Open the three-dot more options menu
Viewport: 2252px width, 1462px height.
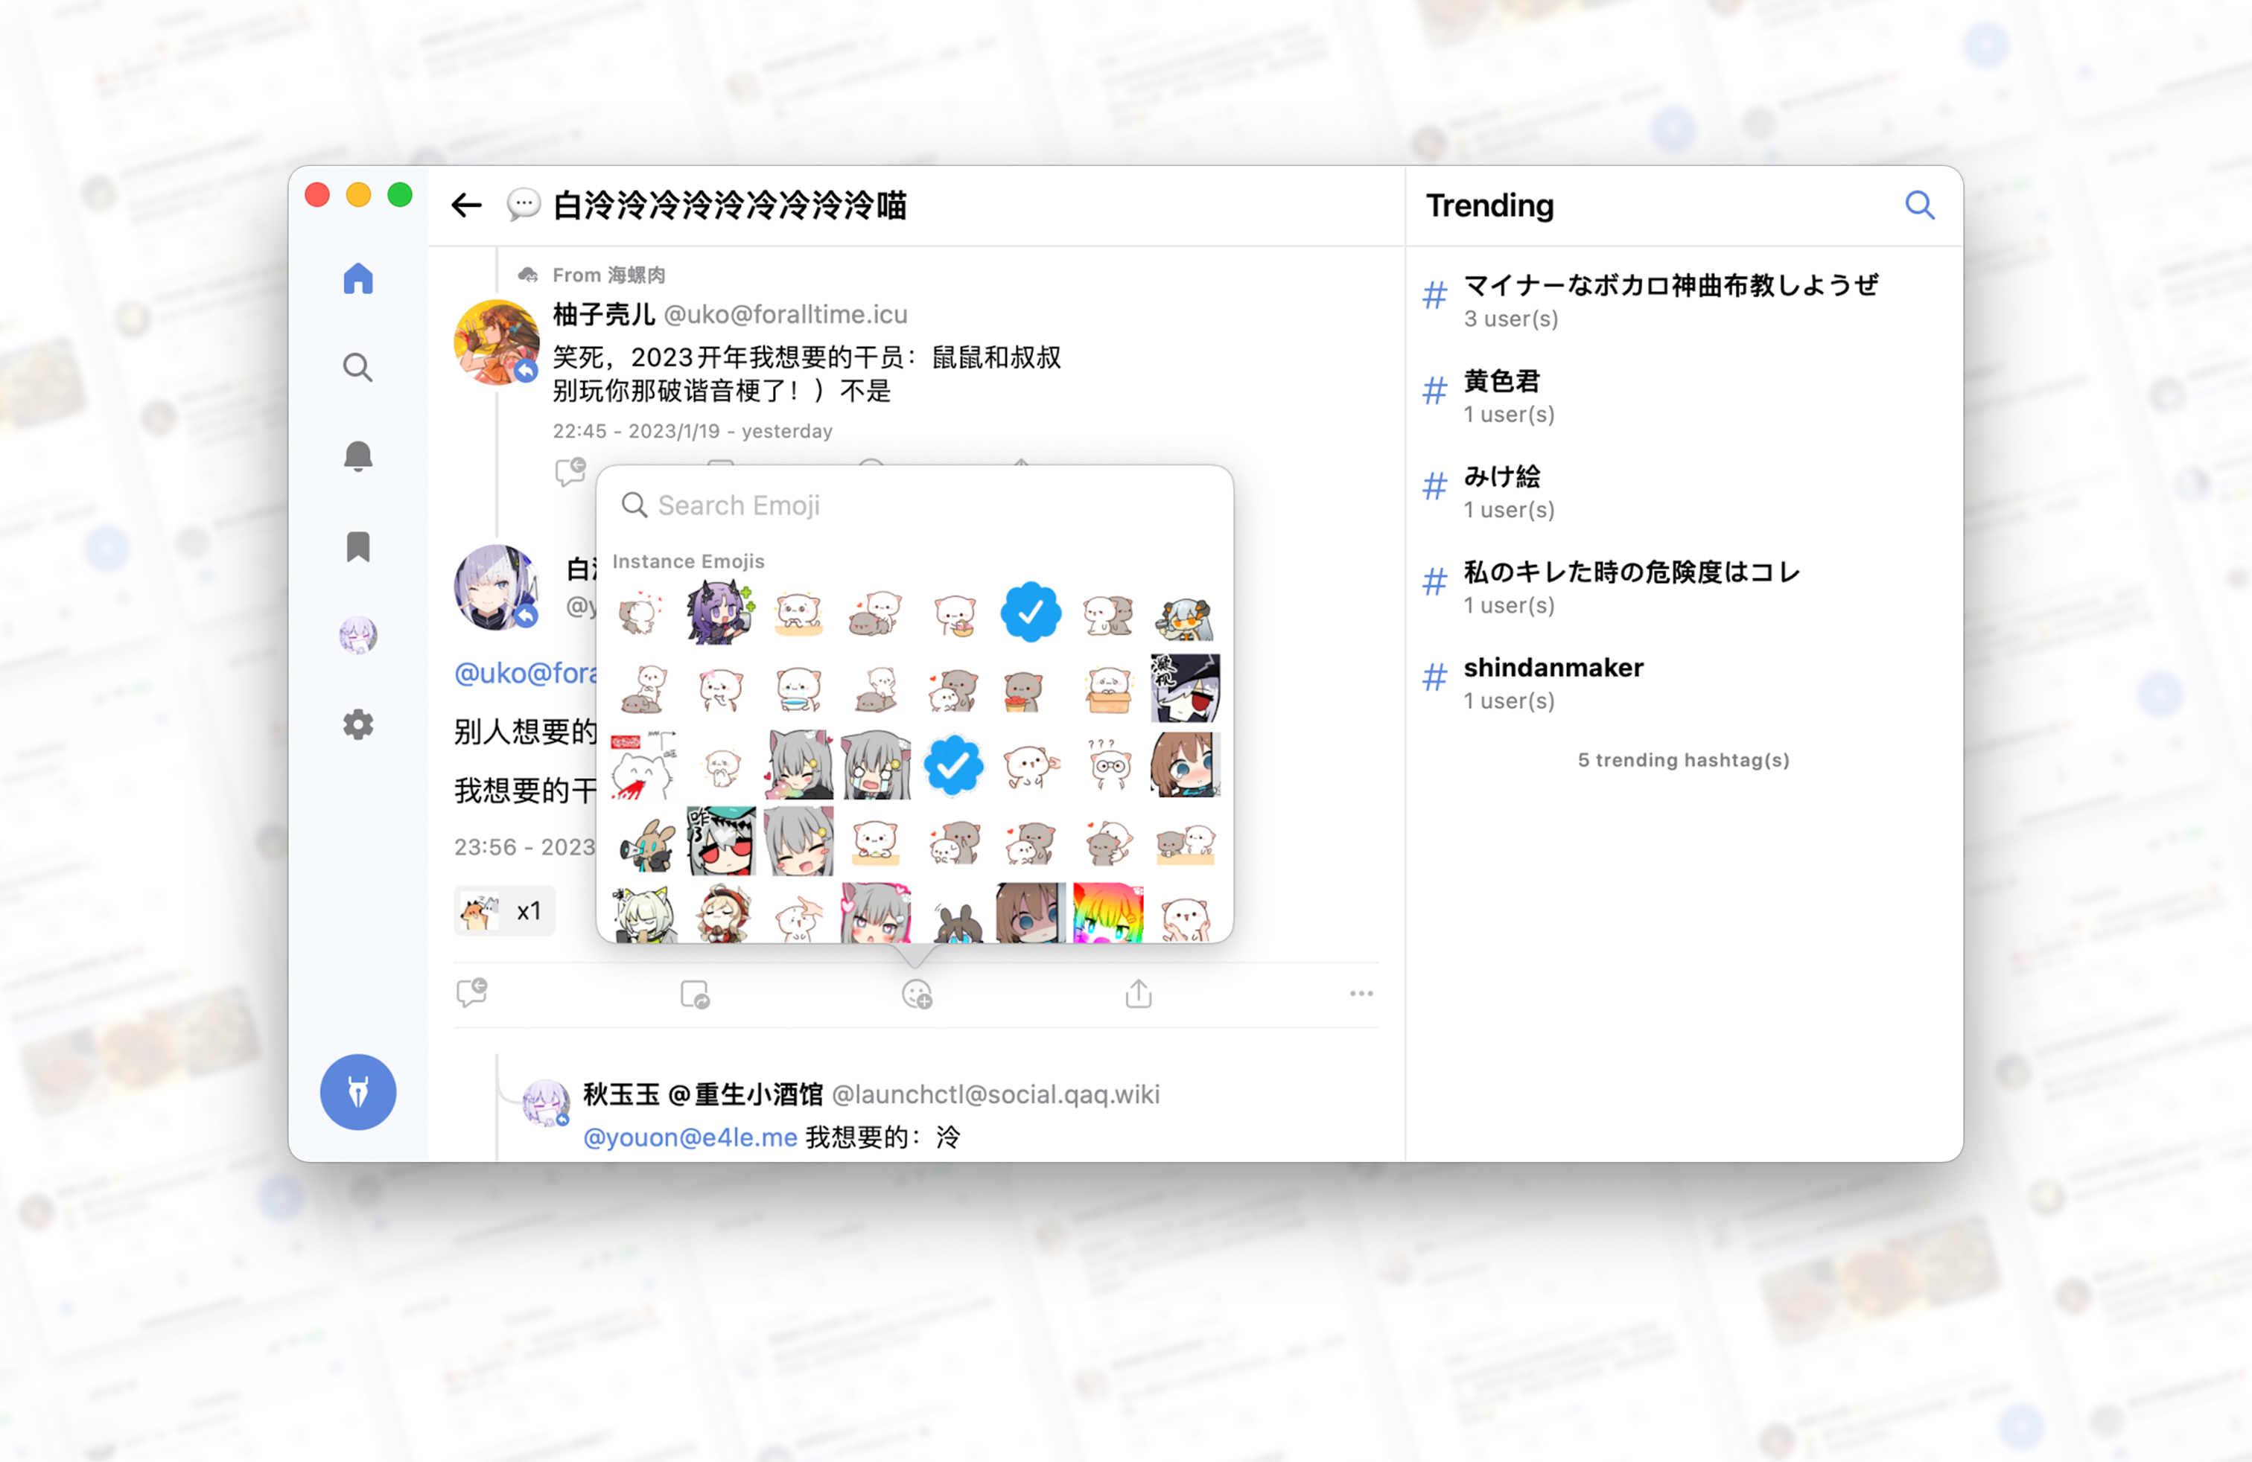(x=1361, y=993)
